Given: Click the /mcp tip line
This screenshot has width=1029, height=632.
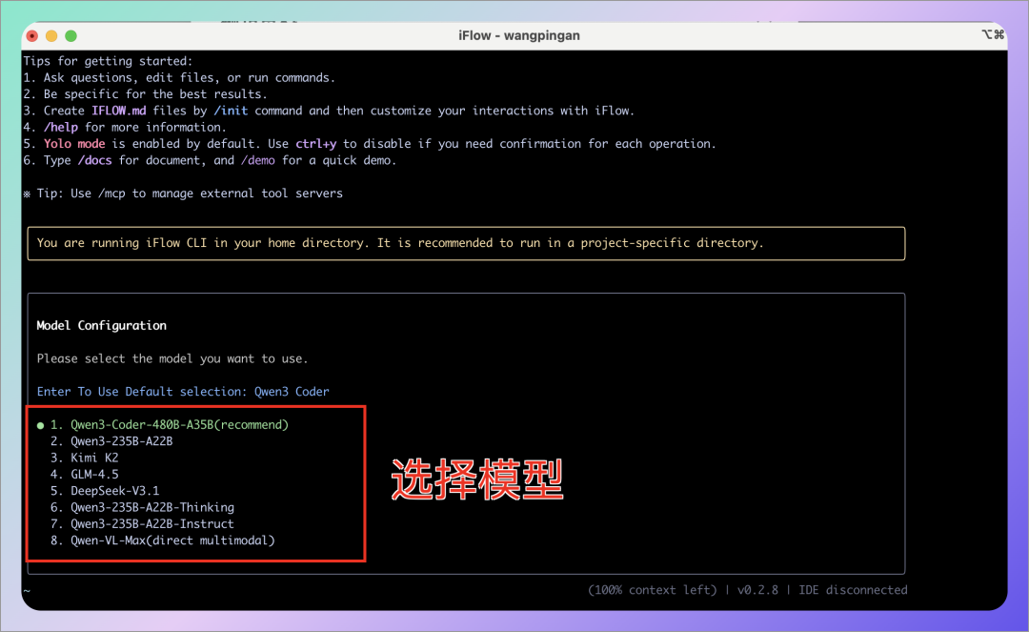Looking at the screenshot, I should click(x=183, y=193).
